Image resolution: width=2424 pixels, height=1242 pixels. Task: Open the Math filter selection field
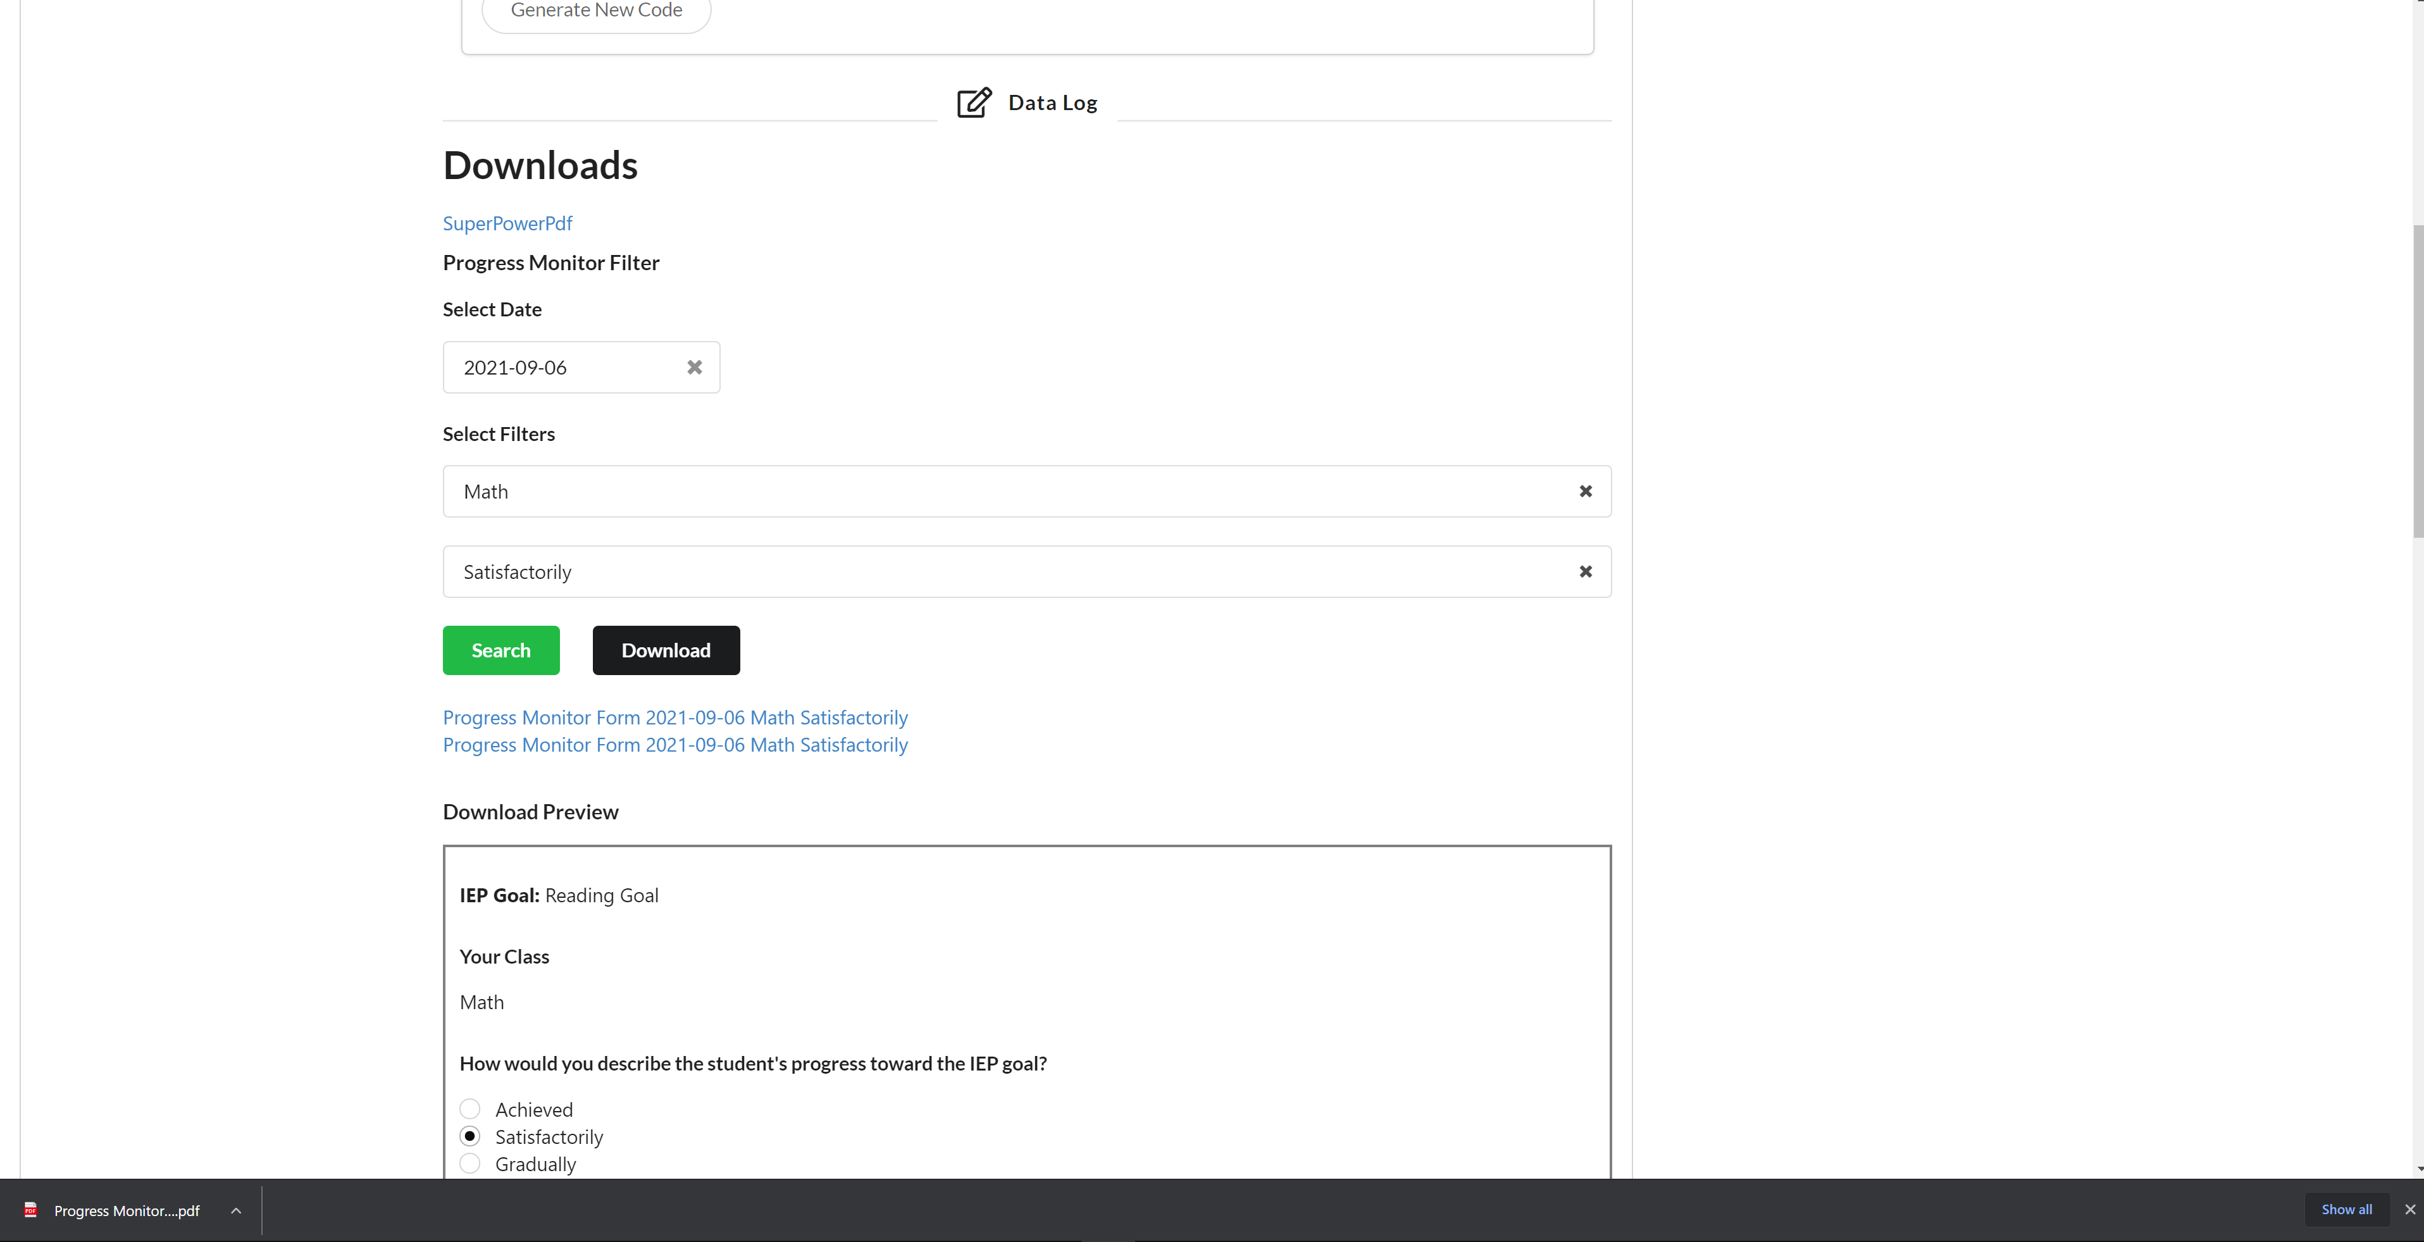[941, 490]
